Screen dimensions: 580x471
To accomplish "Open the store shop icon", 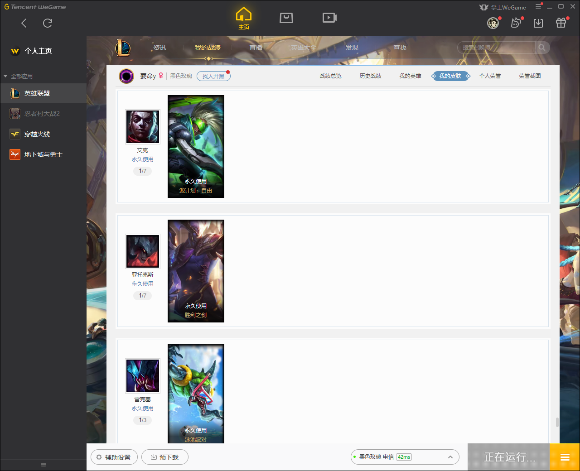I will (286, 18).
